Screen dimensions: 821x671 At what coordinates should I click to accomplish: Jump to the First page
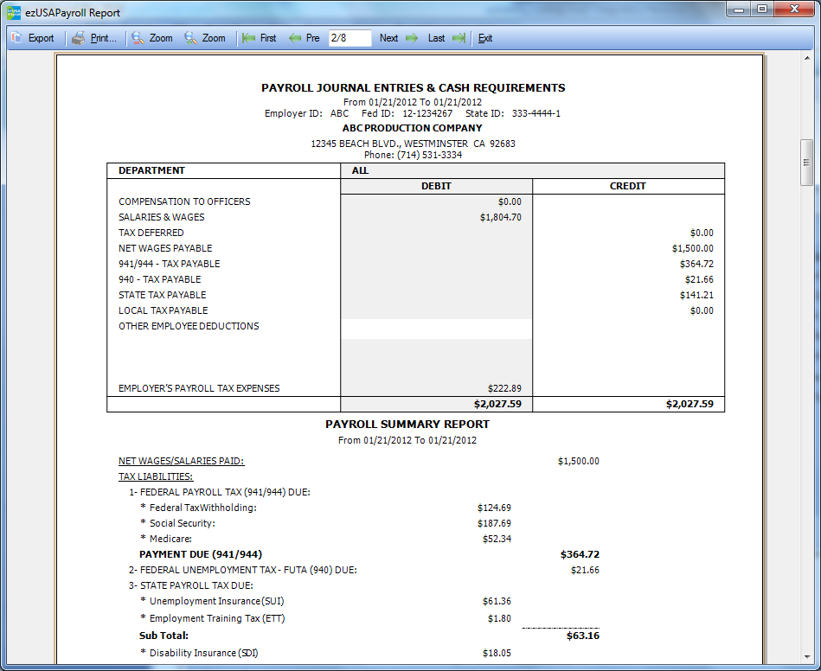click(x=259, y=38)
